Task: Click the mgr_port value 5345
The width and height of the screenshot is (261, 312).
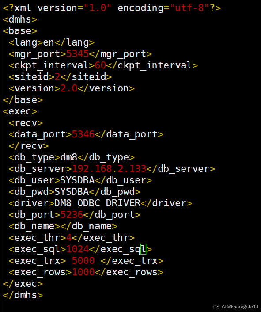Action: (x=77, y=54)
